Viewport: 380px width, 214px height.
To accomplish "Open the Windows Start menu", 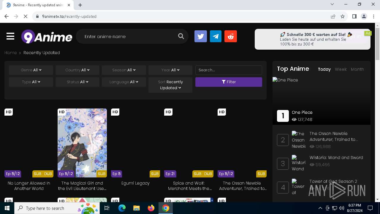I will 7,208.
